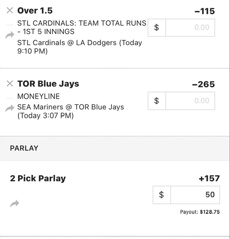Click the PARLAY section header
Screen dimensions: 230x239
[24, 148]
